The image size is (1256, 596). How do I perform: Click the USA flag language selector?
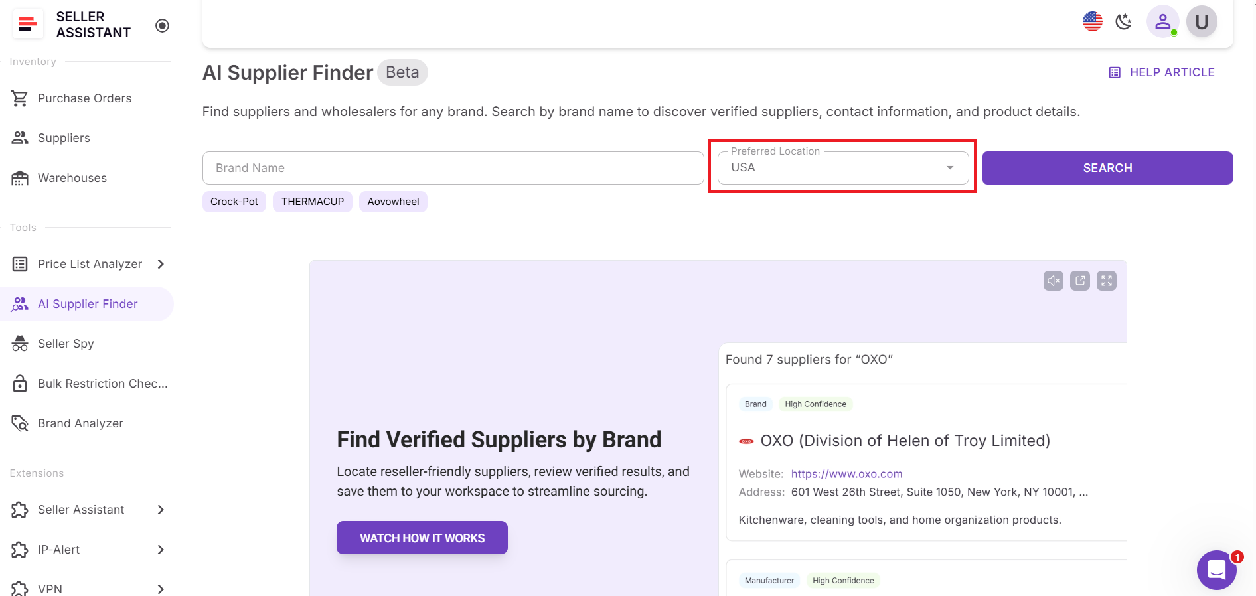[1091, 21]
